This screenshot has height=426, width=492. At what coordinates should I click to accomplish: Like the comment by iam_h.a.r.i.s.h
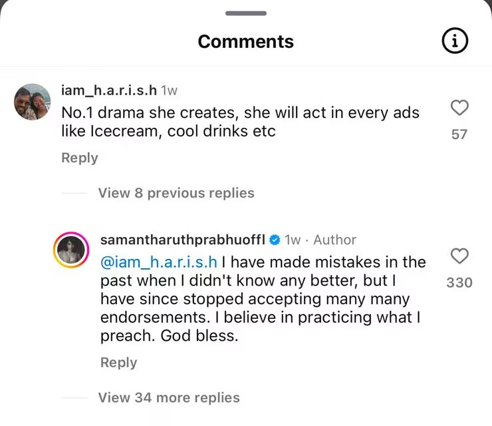tap(459, 108)
